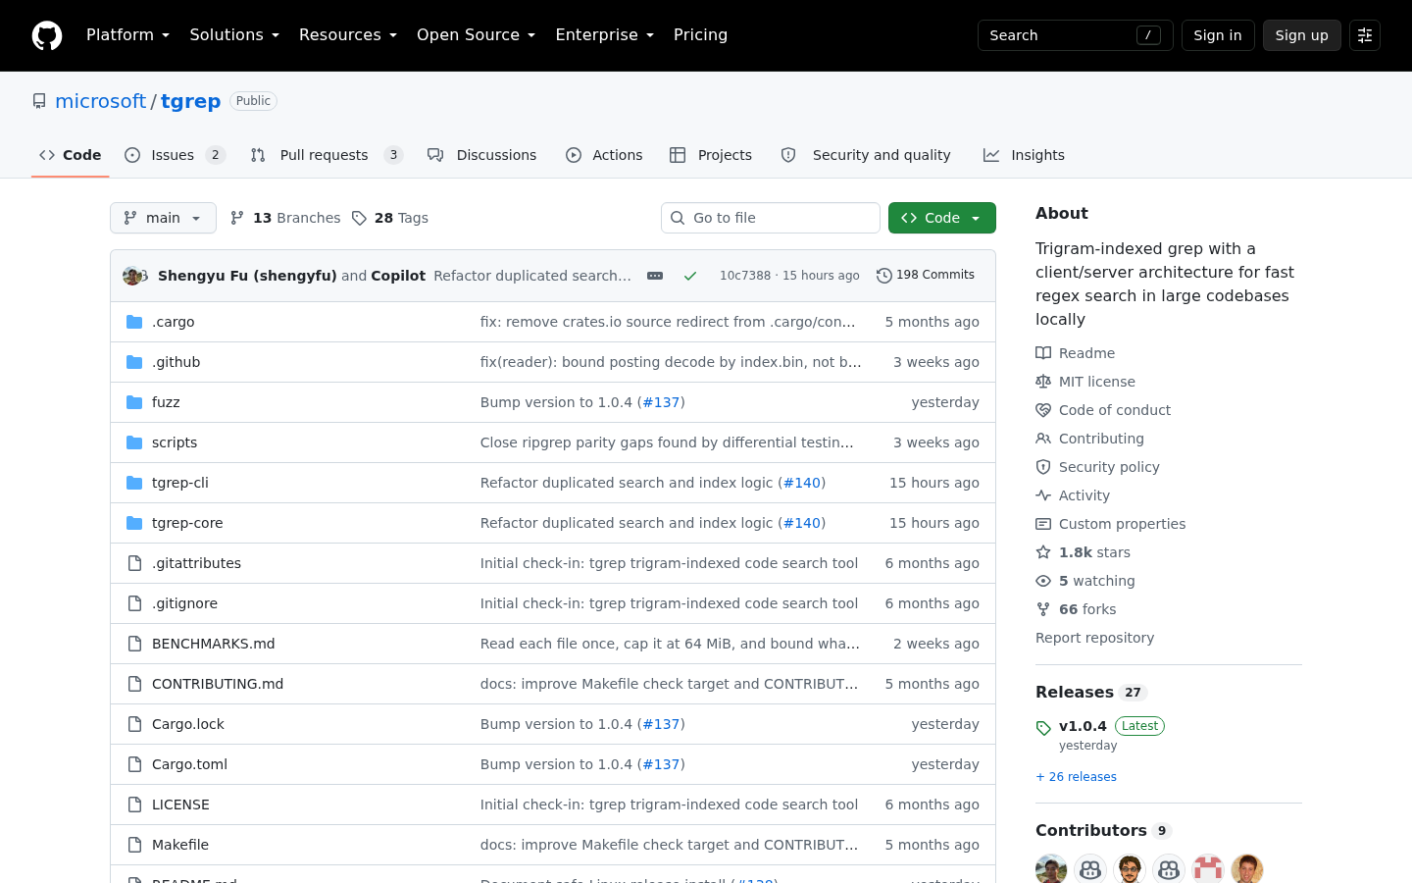This screenshot has height=883, width=1412.
Task: Open the Open Source dropdown menu
Action: click(x=476, y=35)
